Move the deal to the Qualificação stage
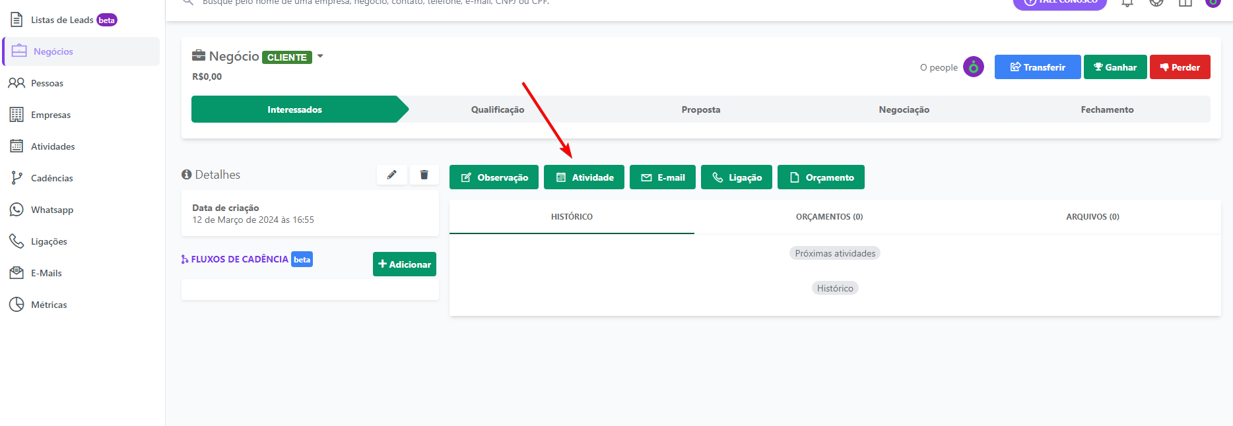Image resolution: width=1233 pixels, height=426 pixels. click(x=498, y=109)
